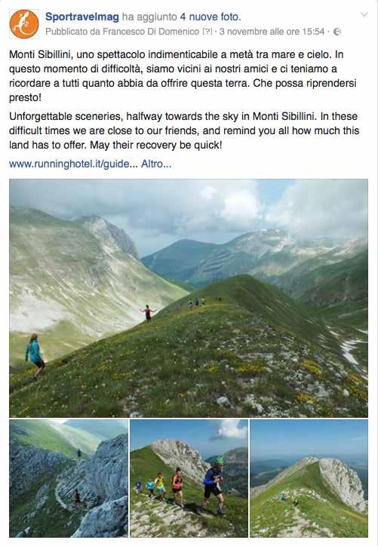Screen dimensions: 378x546
Task: Click the Francesco Di Domenico publisher name
Action: tap(151, 32)
